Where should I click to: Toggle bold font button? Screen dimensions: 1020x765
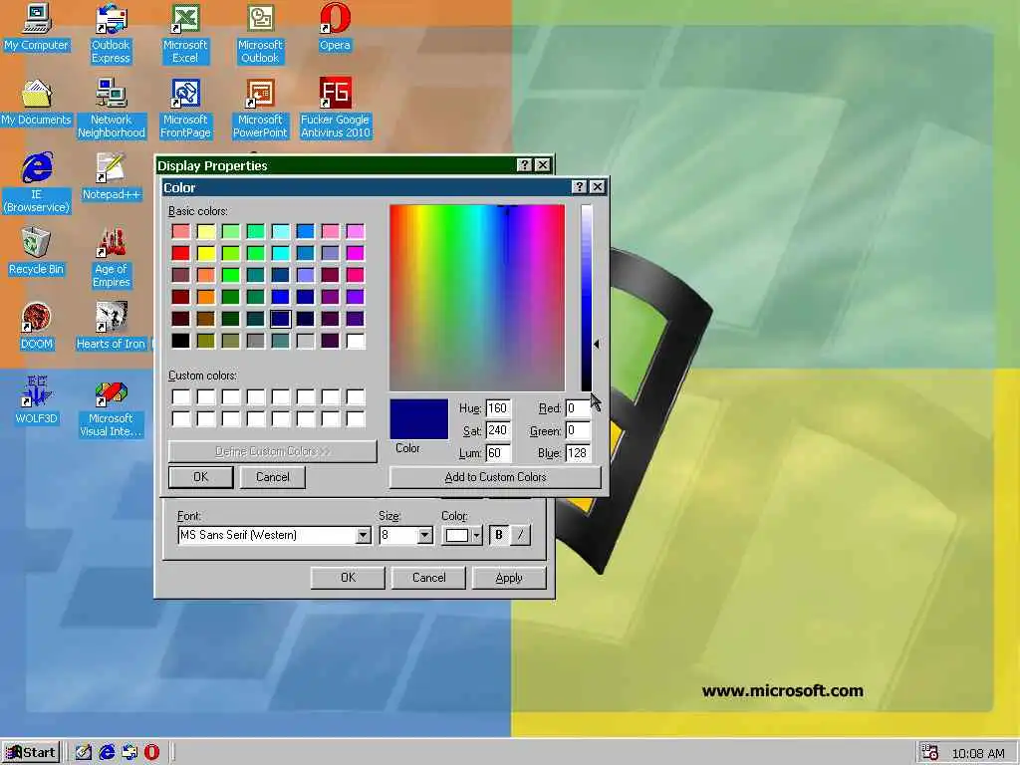pyautogui.click(x=499, y=535)
